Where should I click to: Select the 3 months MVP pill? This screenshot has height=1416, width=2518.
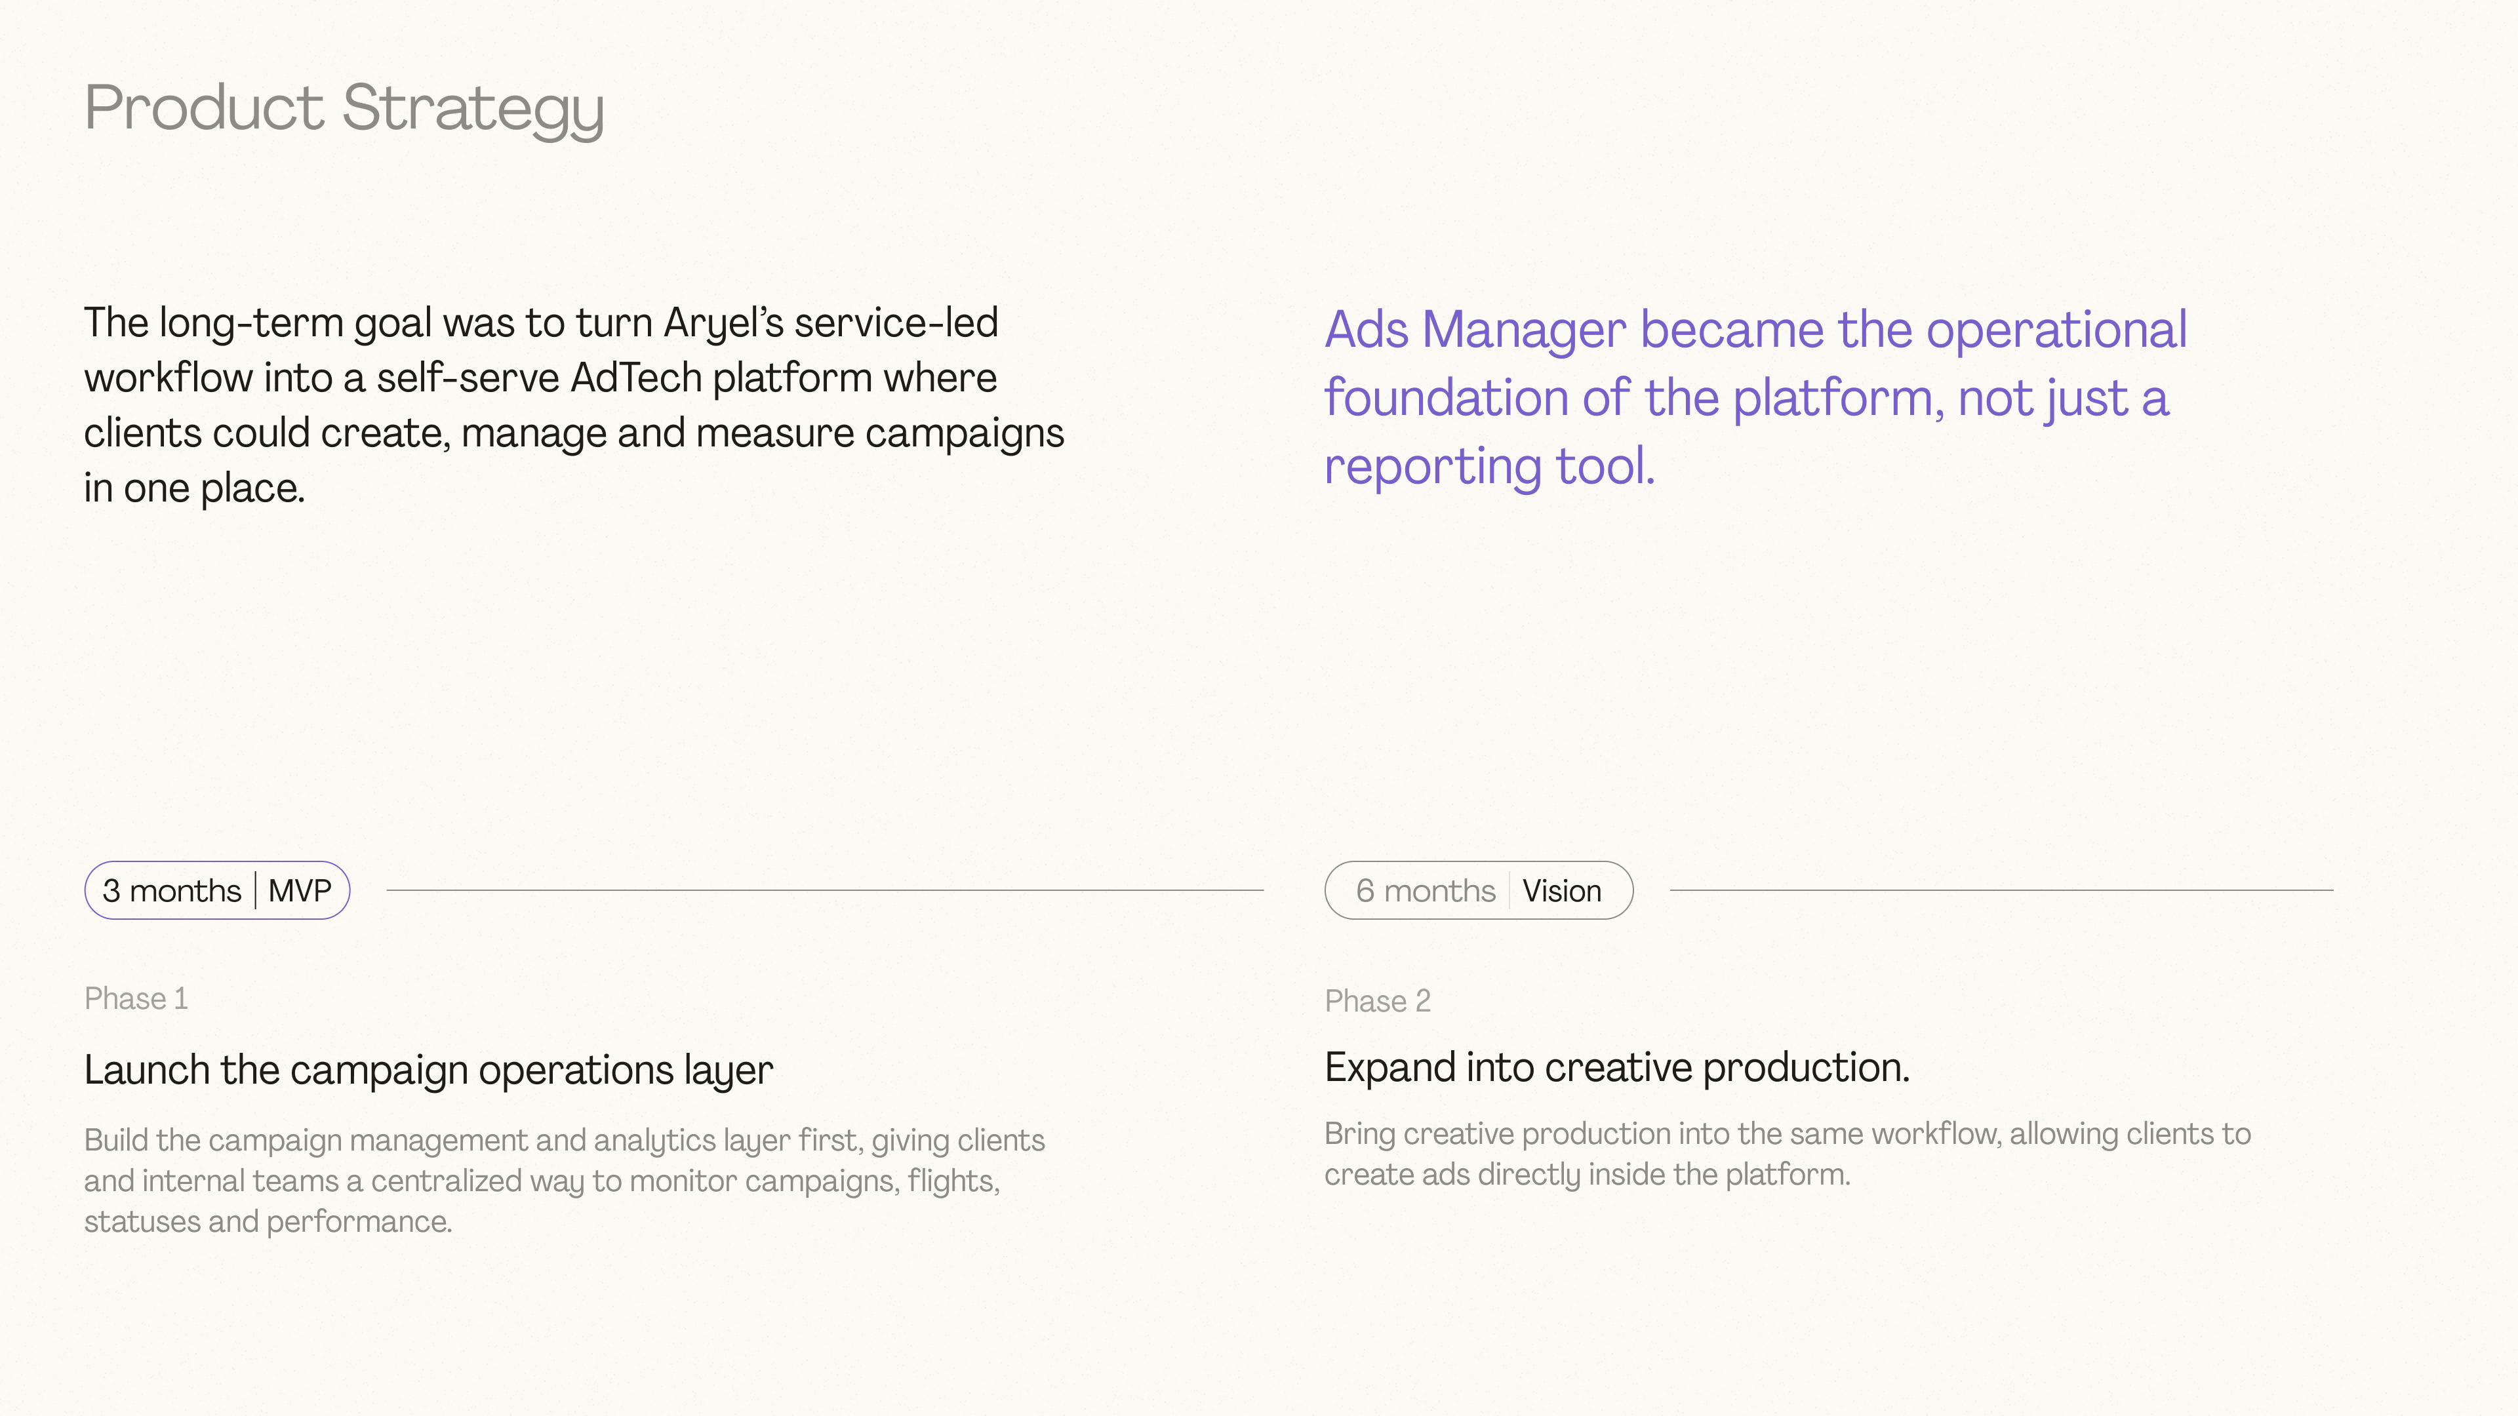click(x=217, y=890)
